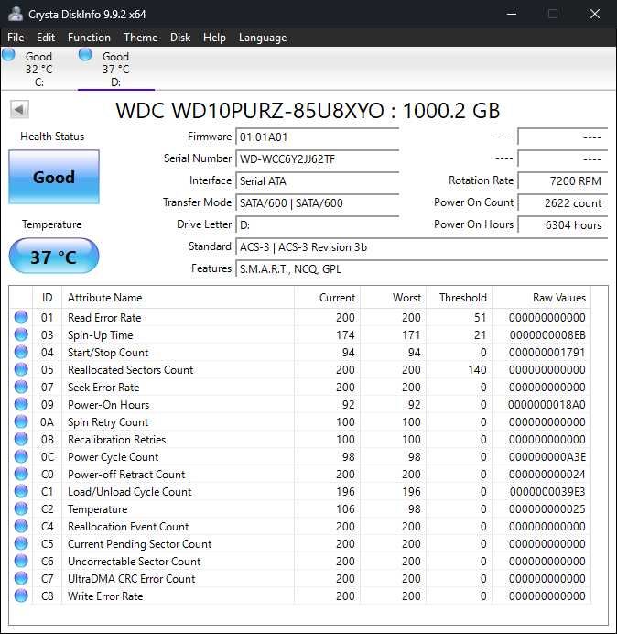The image size is (617, 634).
Task: Click threshold value 140
Action: coord(477,369)
